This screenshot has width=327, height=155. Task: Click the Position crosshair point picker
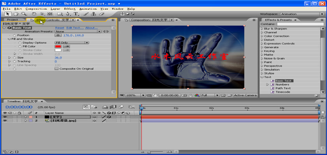pyautogui.click(x=58, y=35)
